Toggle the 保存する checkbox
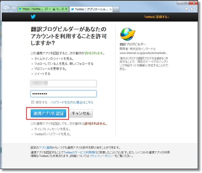The image size is (202, 173). point(33,102)
